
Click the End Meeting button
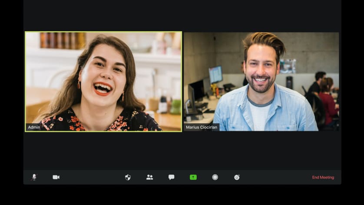[x=323, y=177]
